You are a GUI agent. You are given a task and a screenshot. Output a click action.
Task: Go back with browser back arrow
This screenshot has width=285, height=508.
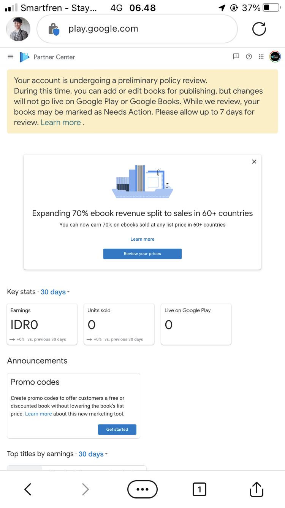(28, 489)
